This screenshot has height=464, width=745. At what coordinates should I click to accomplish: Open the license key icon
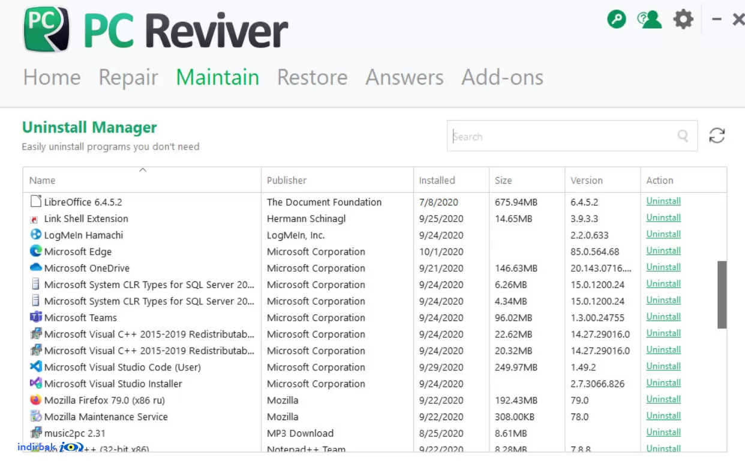click(617, 20)
